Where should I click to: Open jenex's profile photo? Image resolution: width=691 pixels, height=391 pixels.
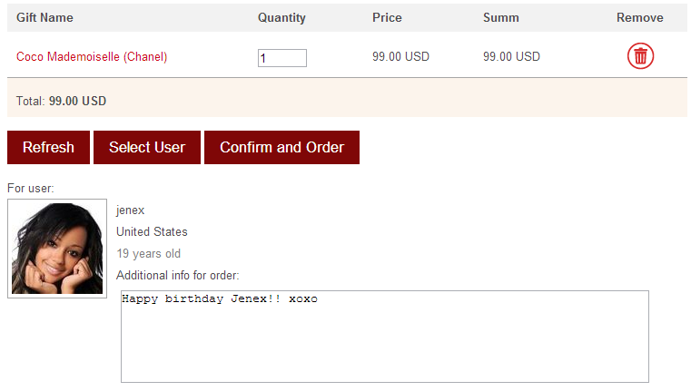pyautogui.click(x=57, y=249)
